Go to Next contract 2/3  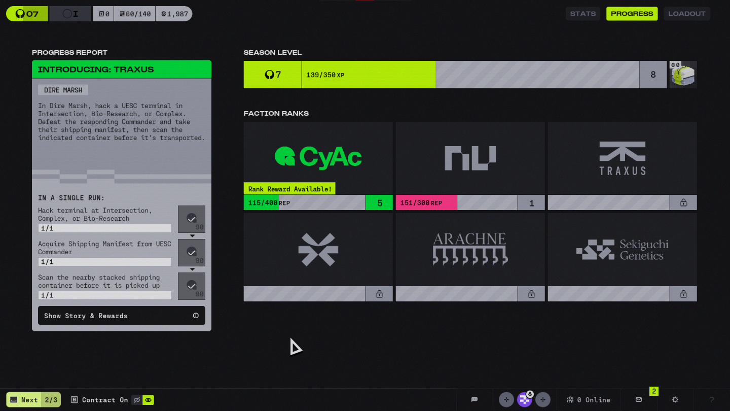(x=33, y=400)
